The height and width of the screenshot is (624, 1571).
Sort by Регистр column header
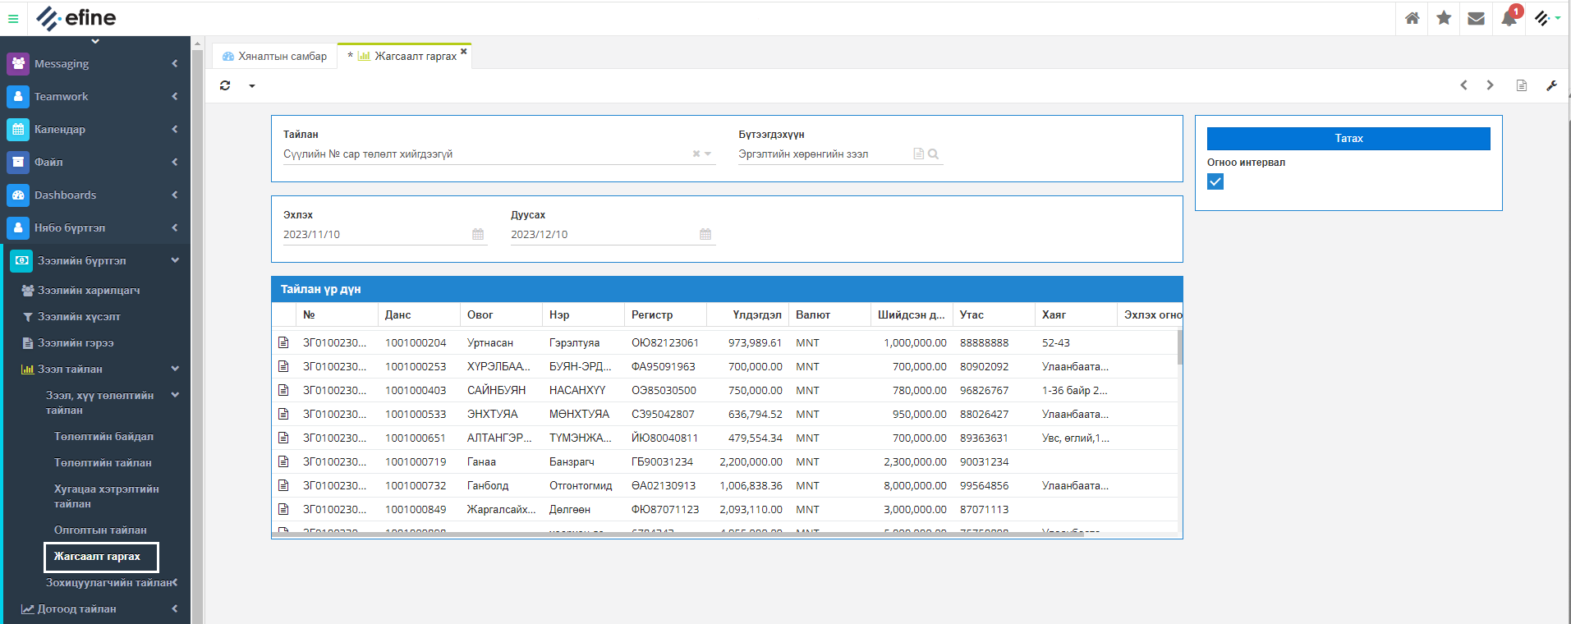pos(665,314)
